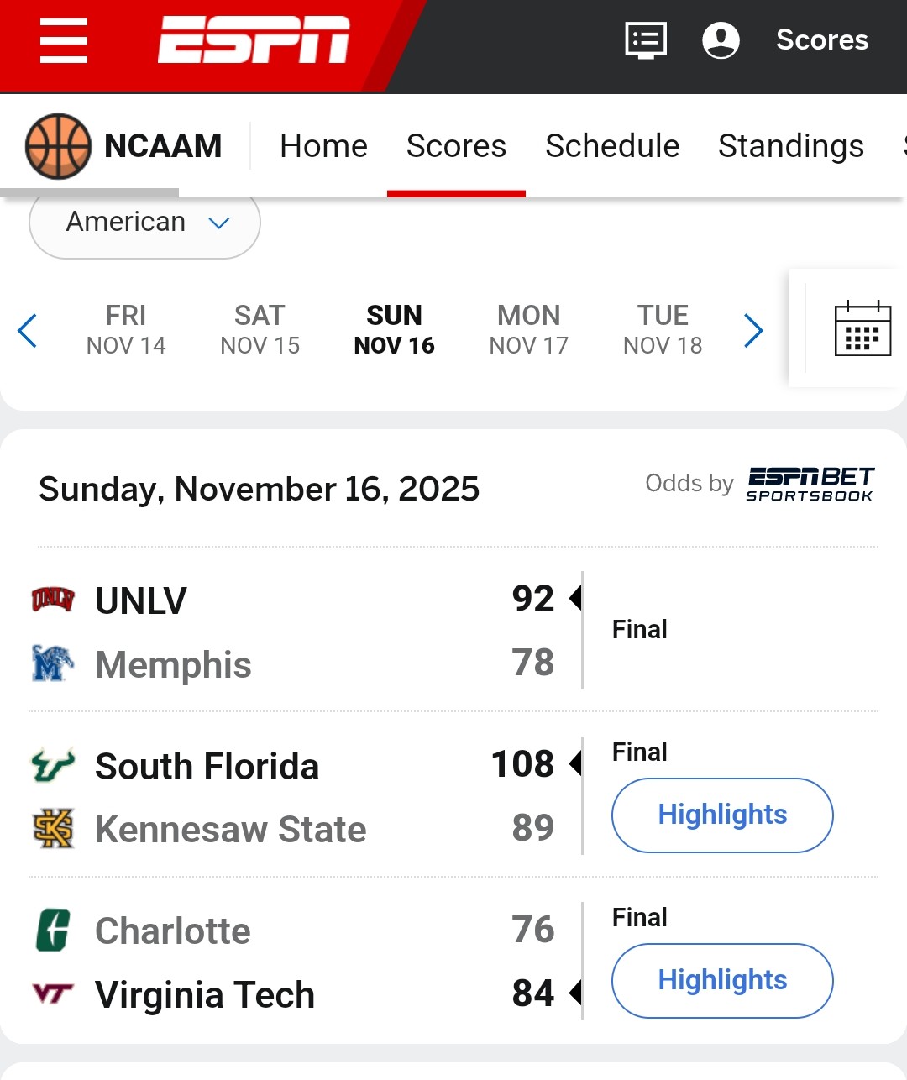
Task: Click the ESPN logo
Action: click(x=254, y=40)
